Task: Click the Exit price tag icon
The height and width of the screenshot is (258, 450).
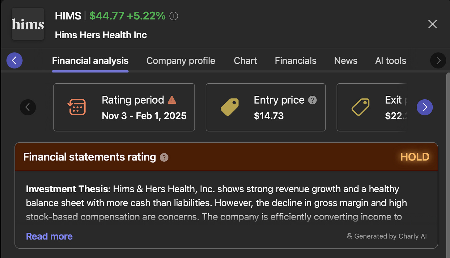Action: pos(361,107)
